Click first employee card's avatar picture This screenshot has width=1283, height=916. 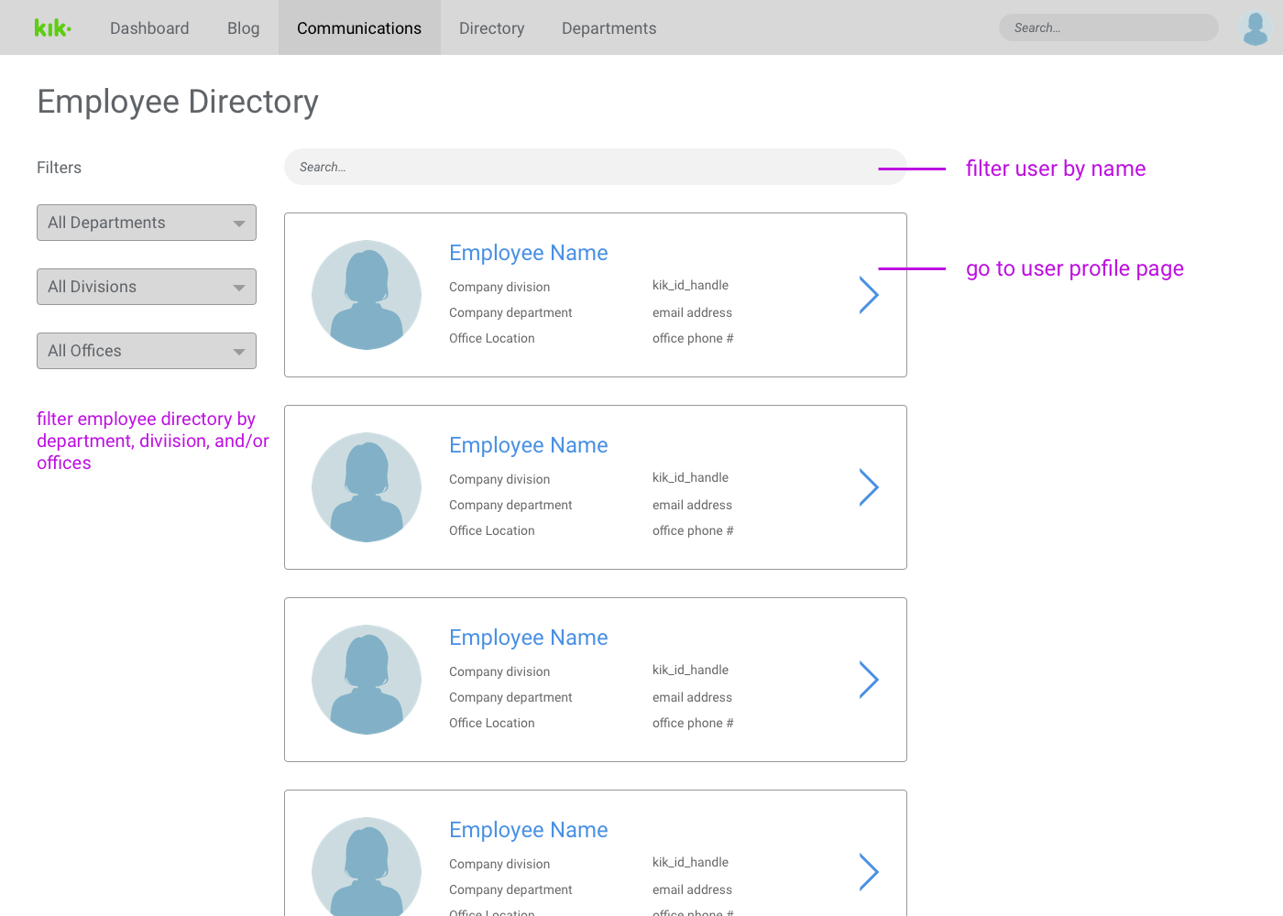367,295
